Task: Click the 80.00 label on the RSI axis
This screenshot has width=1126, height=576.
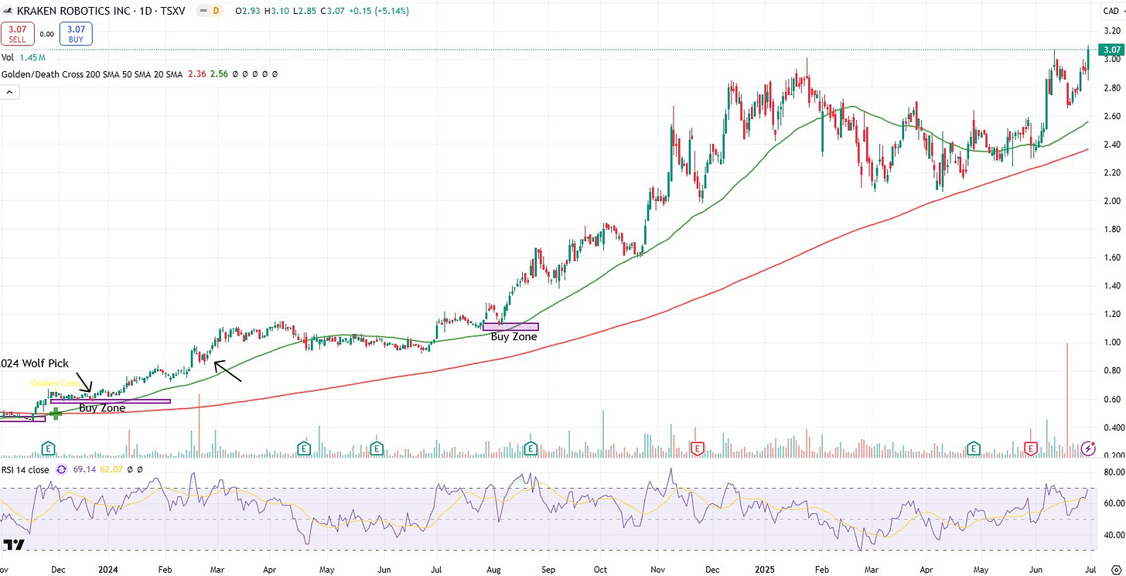Action: tap(1113, 472)
